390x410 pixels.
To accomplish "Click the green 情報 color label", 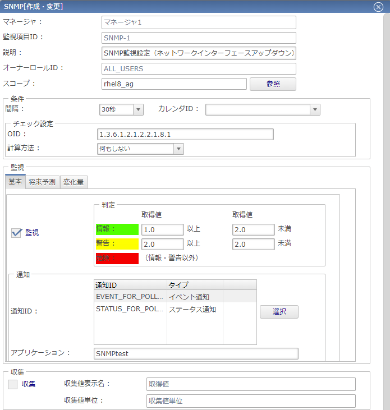I will [x=117, y=229].
